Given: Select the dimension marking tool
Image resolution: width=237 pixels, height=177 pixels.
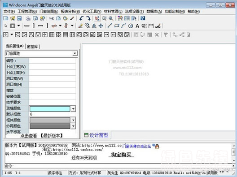Looking at the screenshot, I should click(x=151, y=26).
